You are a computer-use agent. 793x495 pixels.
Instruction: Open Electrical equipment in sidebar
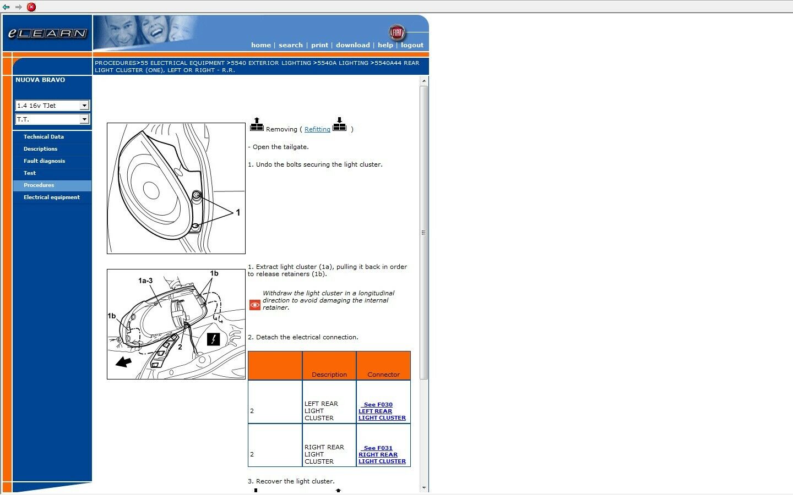coord(51,197)
